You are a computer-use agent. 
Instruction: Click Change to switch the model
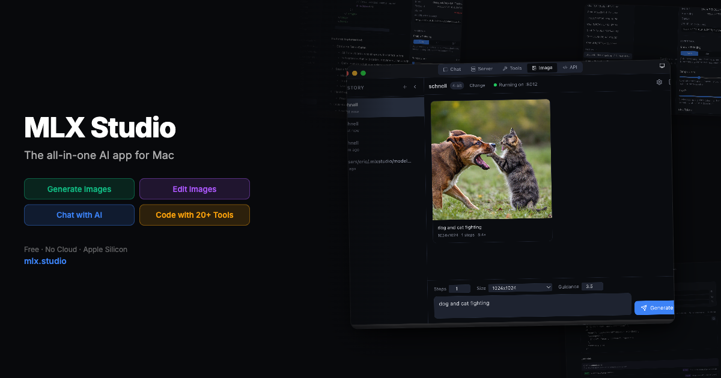477,85
